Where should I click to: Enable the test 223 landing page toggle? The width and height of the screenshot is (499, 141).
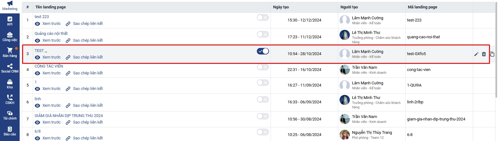[x=263, y=17]
